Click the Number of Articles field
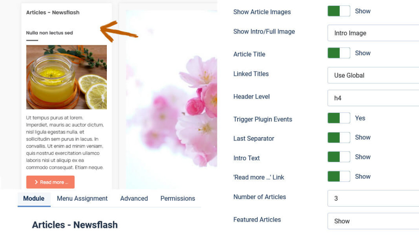Image resolution: width=419 pixels, height=235 pixels. [x=373, y=198]
